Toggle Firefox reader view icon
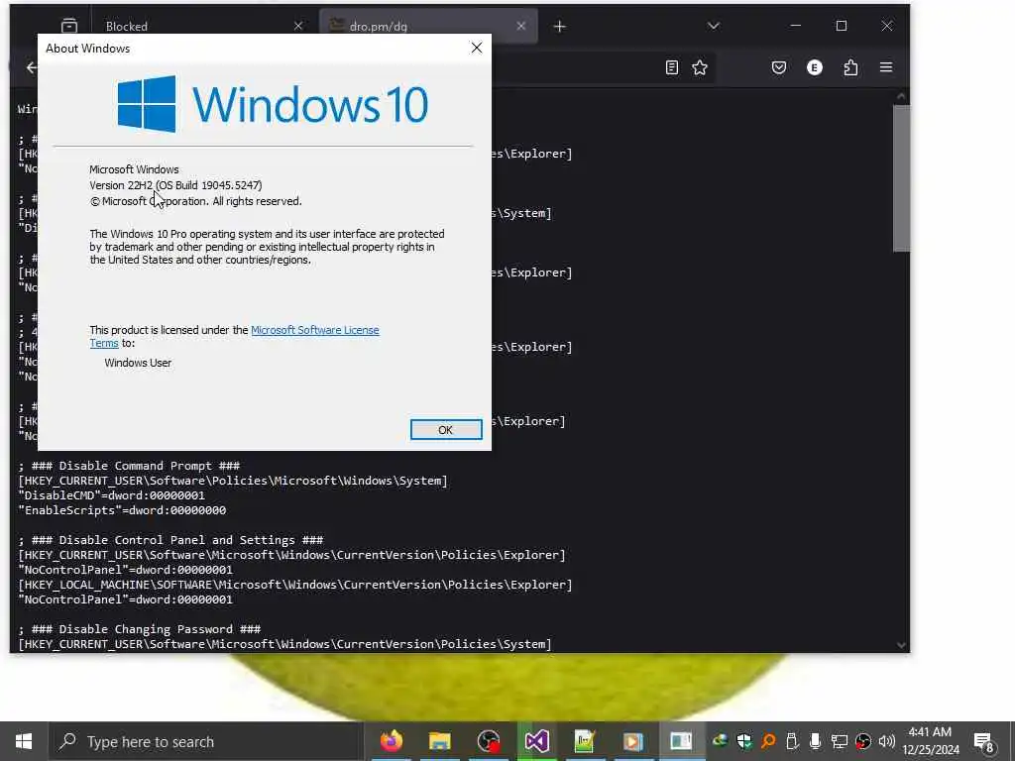Screen dimensions: 1015x761 pos(672,67)
